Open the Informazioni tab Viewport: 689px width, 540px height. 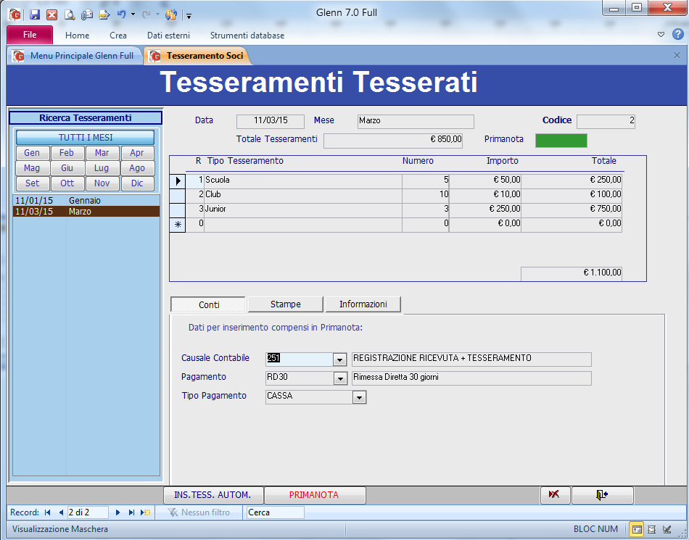point(363,304)
